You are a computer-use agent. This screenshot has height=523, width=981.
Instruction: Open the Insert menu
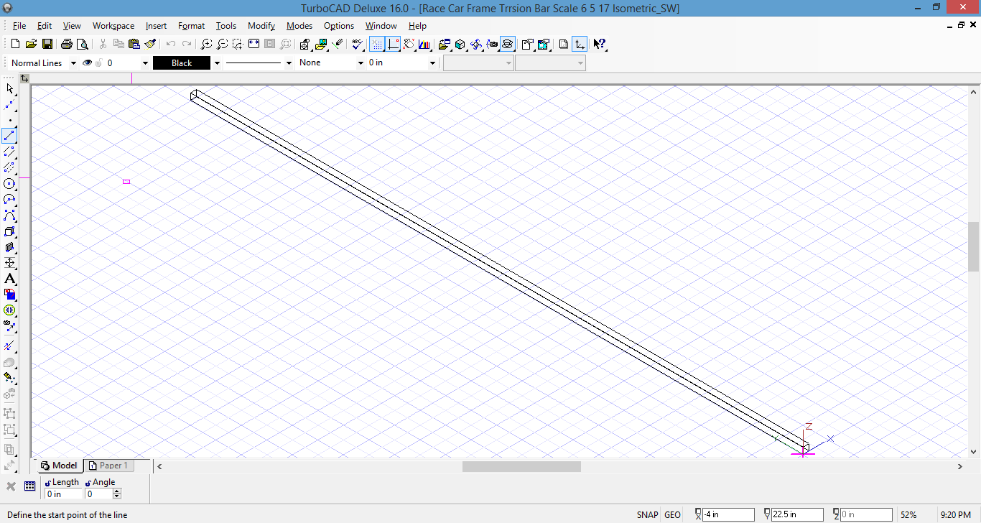(x=156, y=26)
